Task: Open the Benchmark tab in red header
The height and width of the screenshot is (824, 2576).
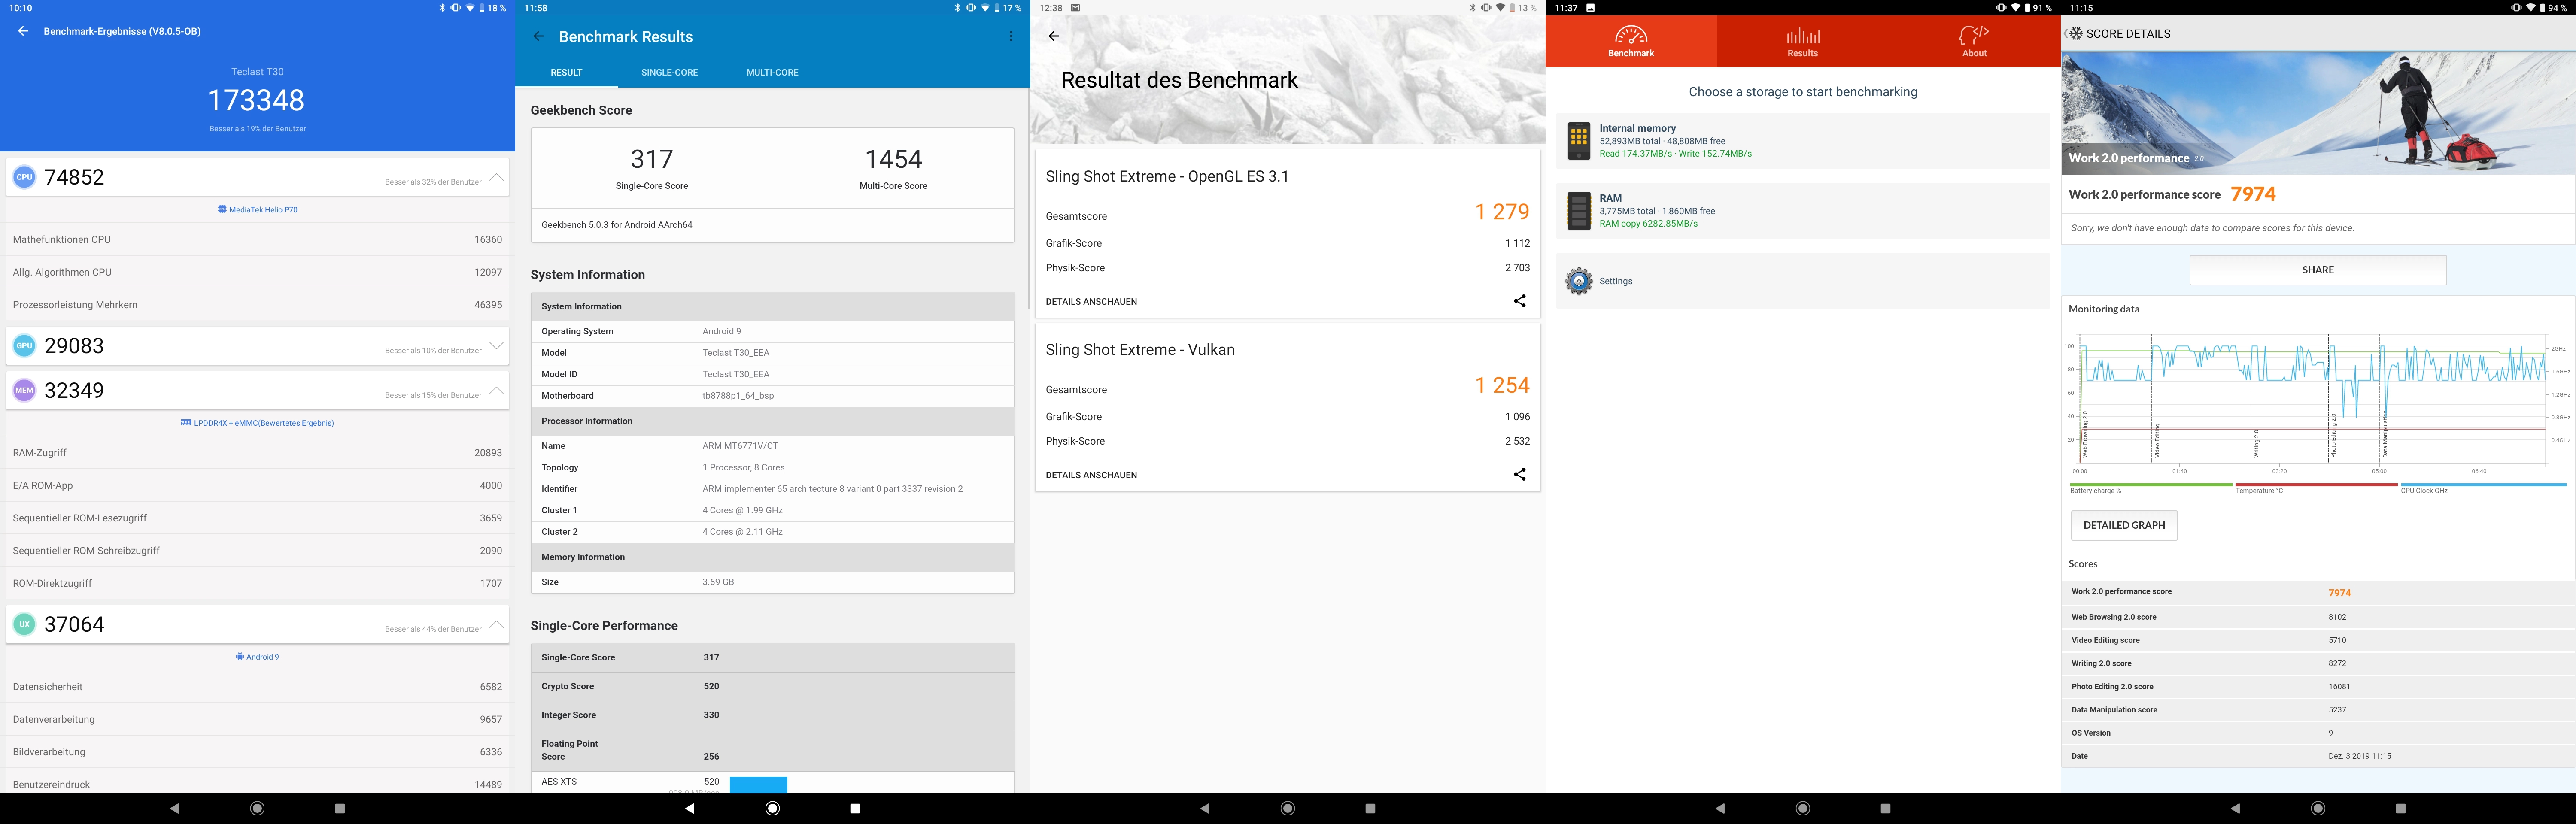Action: pos(1631,41)
